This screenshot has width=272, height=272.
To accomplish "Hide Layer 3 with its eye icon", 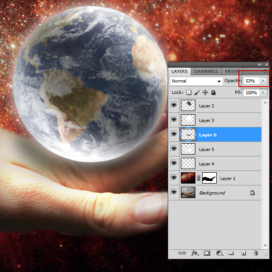I will click(174, 120).
